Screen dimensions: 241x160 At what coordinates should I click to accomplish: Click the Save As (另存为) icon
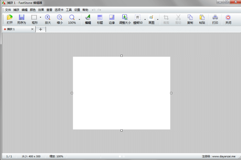point(21,17)
